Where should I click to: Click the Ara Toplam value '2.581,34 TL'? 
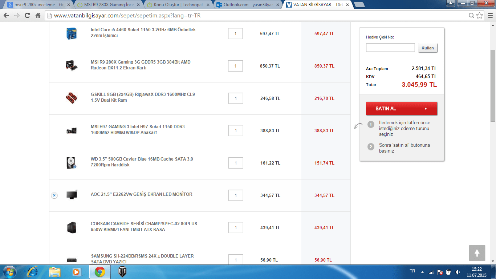click(424, 69)
